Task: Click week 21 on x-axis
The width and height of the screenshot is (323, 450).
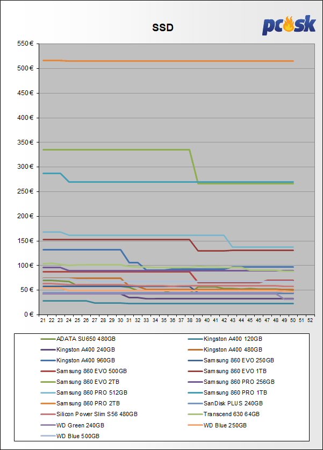Action: coord(43,320)
